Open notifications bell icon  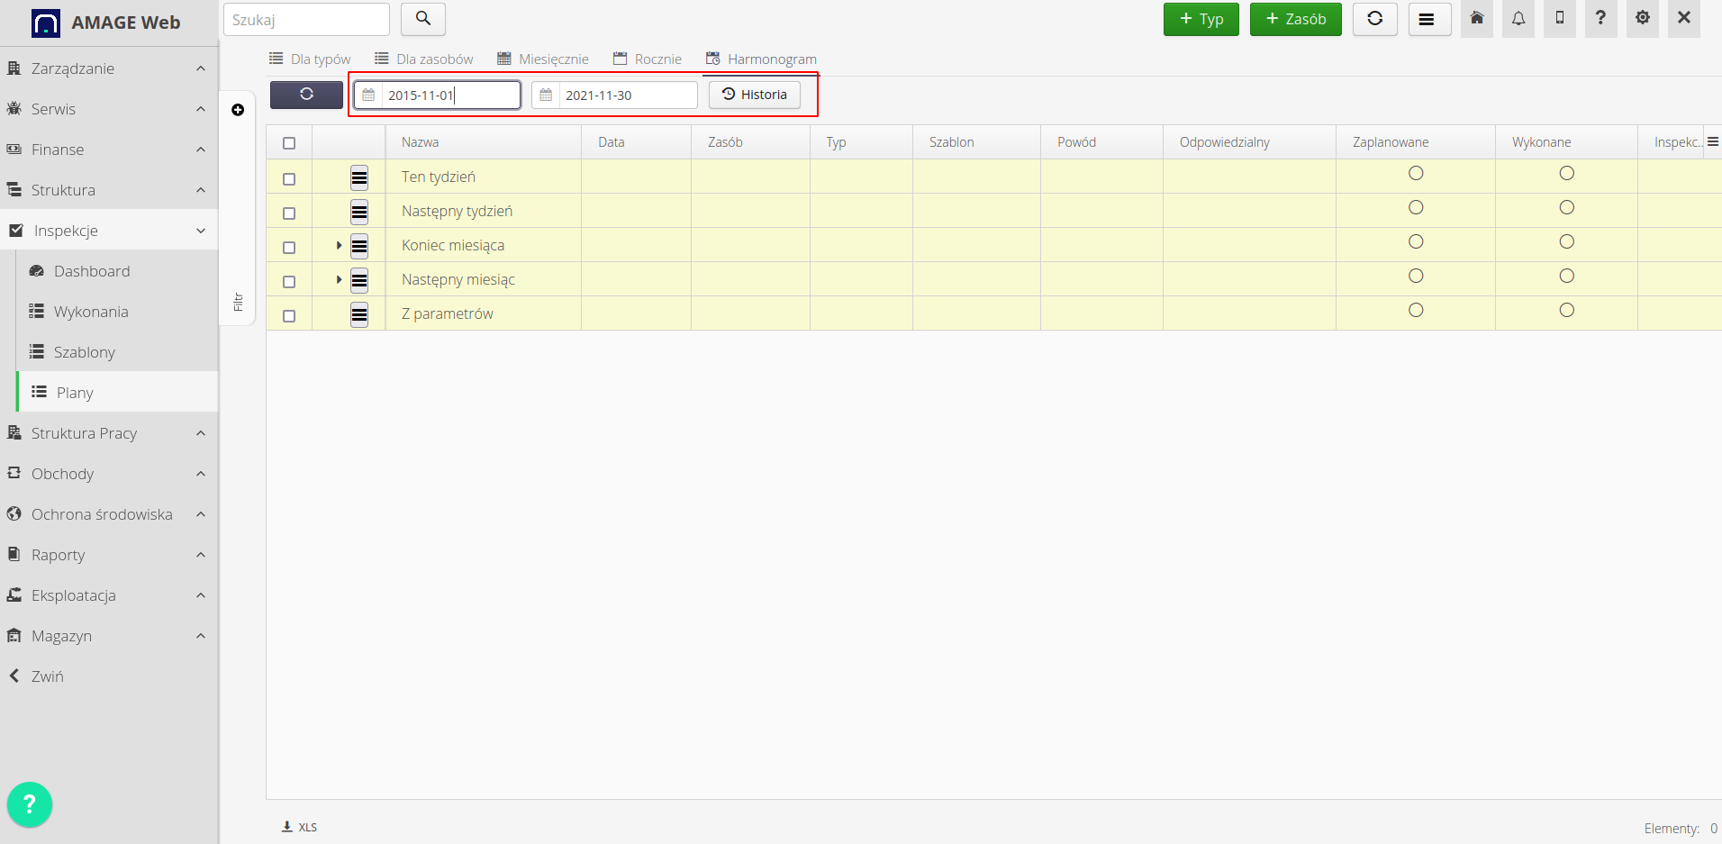coord(1518,19)
